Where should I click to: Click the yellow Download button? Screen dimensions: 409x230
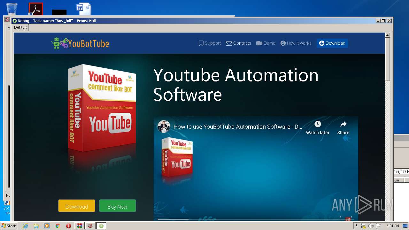pyautogui.click(x=77, y=206)
